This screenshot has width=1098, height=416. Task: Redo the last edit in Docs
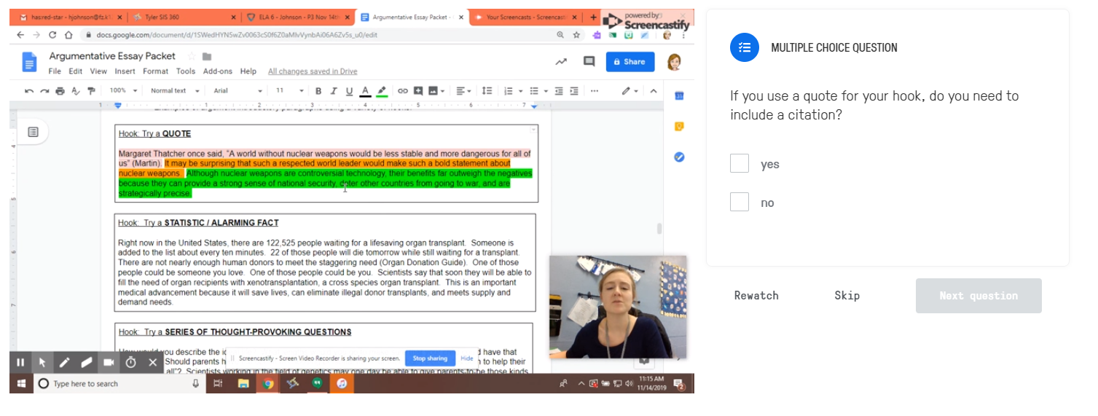tap(44, 91)
